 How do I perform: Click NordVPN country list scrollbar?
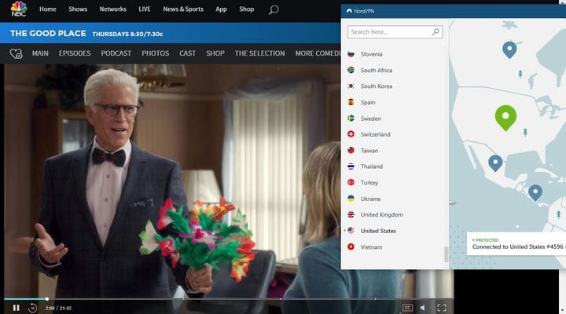(446, 254)
